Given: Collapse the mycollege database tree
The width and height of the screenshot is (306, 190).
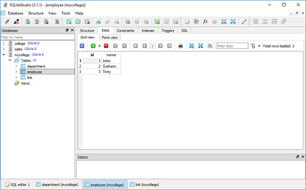Looking at the screenshot, I should (4, 55).
